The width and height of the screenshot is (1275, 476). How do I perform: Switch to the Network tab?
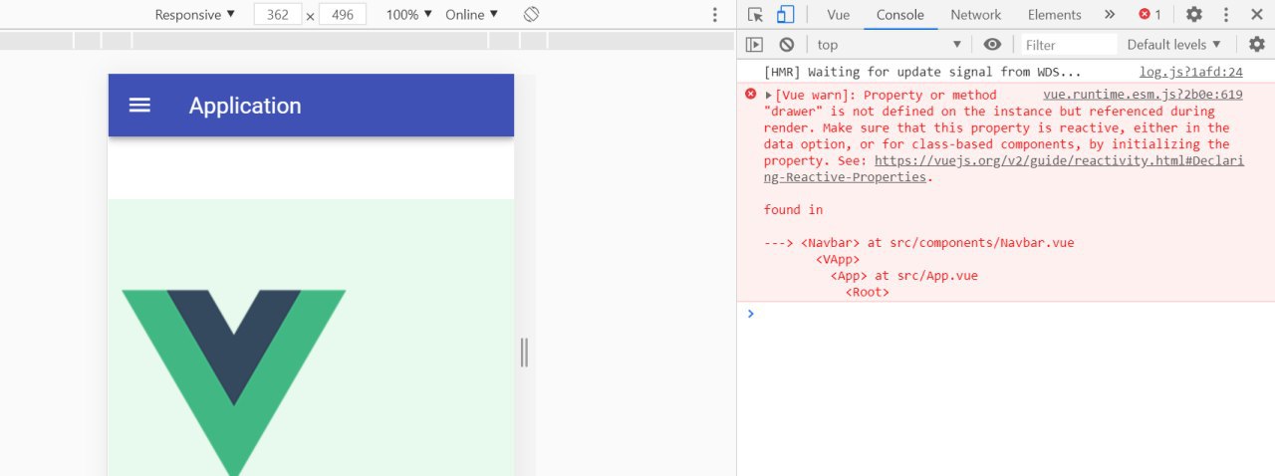[x=975, y=15]
